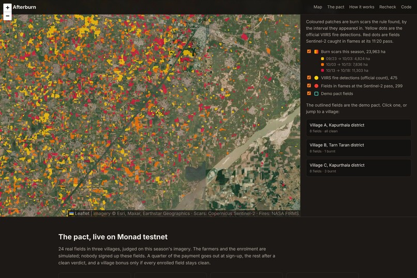
Task: Click '09/23 → 10/03: 4,824 ha' text
Action: point(348,59)
